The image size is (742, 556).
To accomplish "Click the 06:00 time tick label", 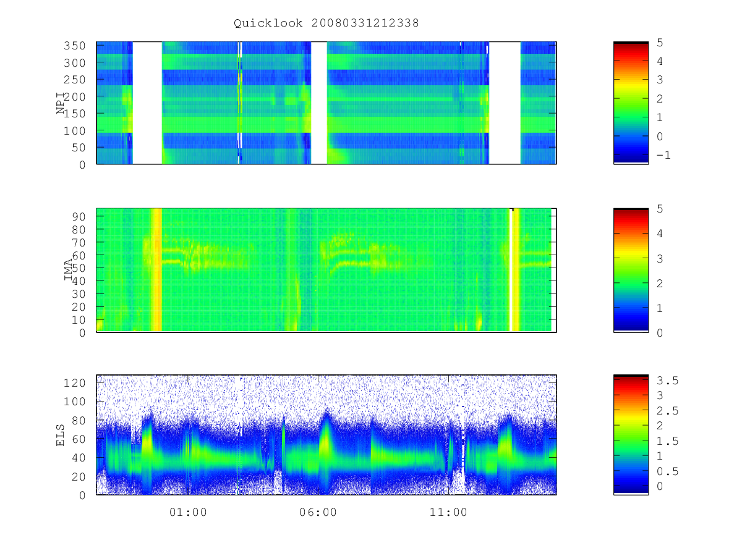I will point(318,512).
